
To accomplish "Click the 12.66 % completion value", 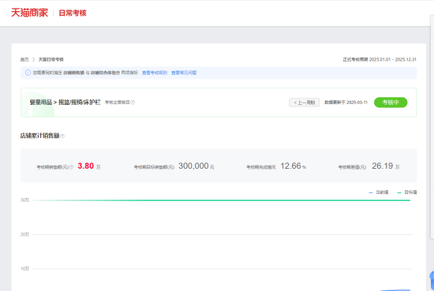I will click(x=293, y=166).
